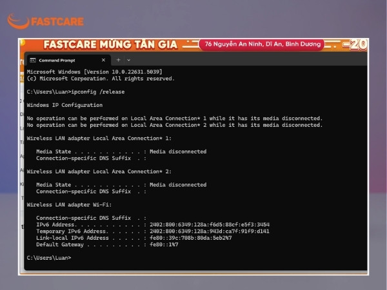Click the Local Area Connection* 1 error message

[x=175, y=119]
